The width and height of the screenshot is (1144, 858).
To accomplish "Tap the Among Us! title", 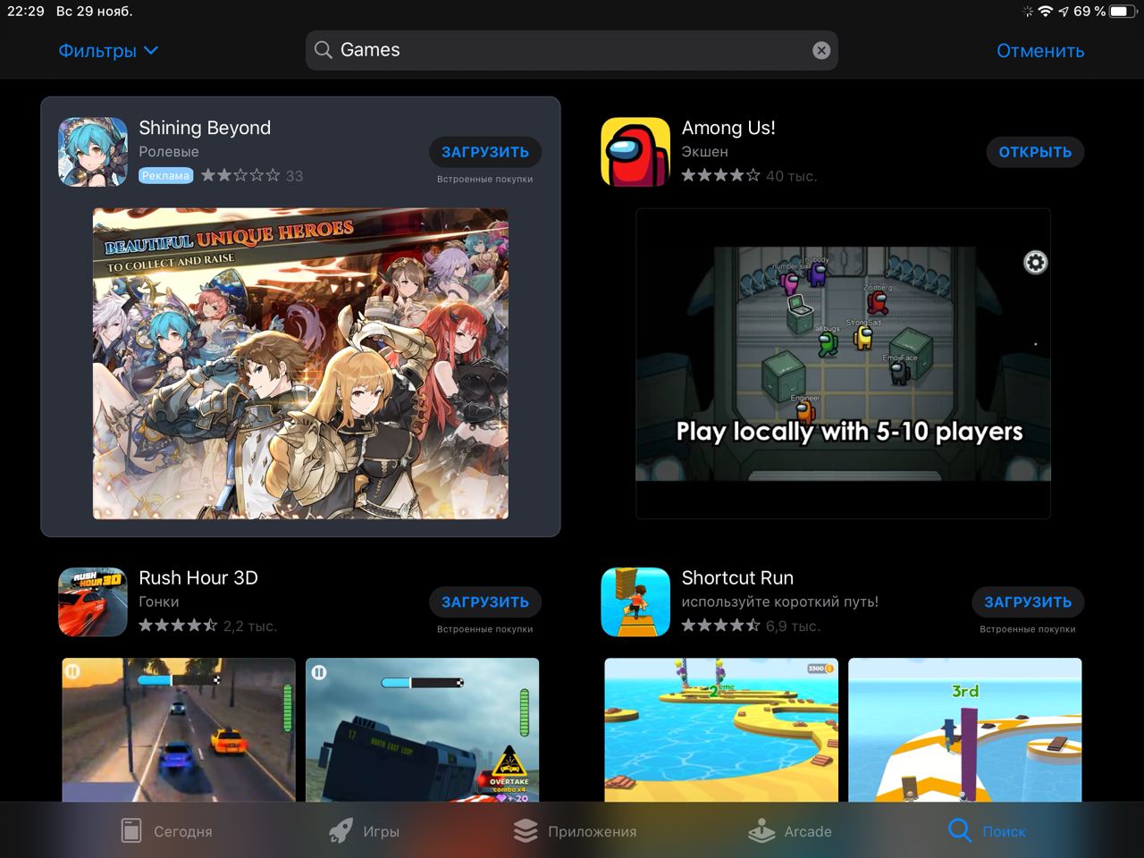I will point(728,128).
